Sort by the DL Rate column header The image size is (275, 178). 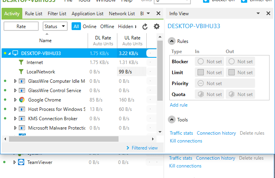pos(103,41)
